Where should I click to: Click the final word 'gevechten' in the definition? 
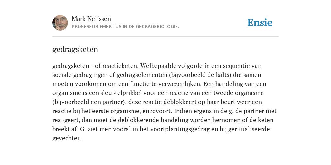pos(67,138)
